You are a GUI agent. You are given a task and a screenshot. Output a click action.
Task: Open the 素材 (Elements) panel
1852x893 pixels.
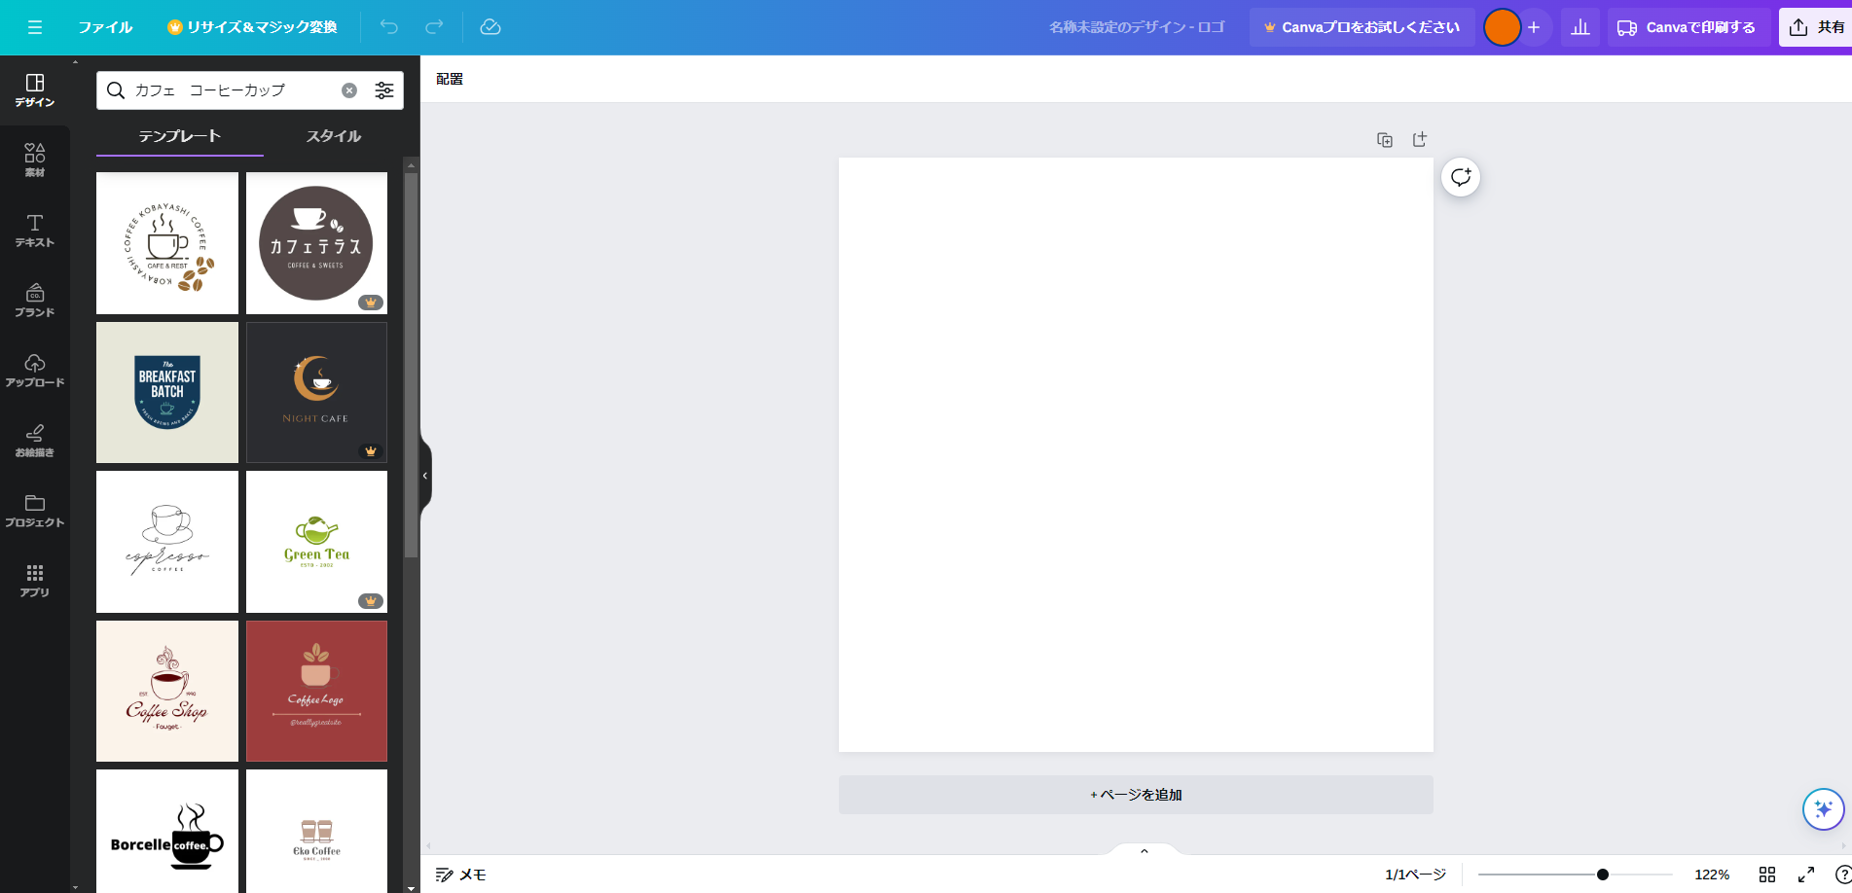point(34,159)
